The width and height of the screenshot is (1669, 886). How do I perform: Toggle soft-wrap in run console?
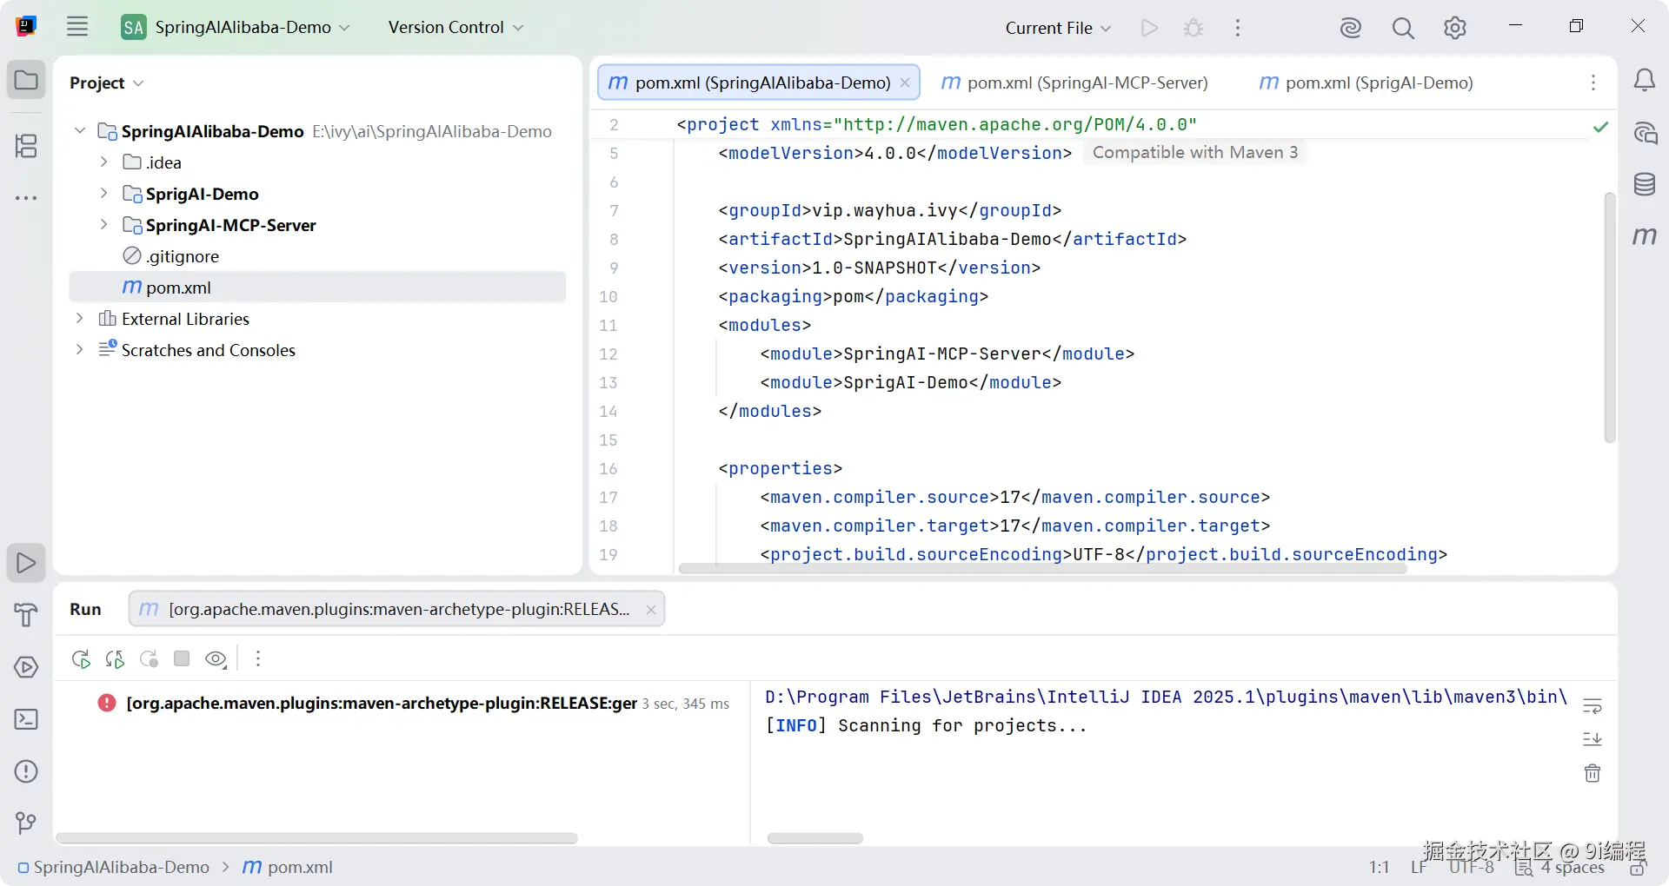click(x=1593, y=706)
